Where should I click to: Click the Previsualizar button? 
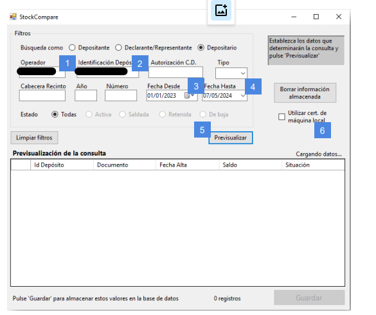pyautogui.click(x=231, y=138)
